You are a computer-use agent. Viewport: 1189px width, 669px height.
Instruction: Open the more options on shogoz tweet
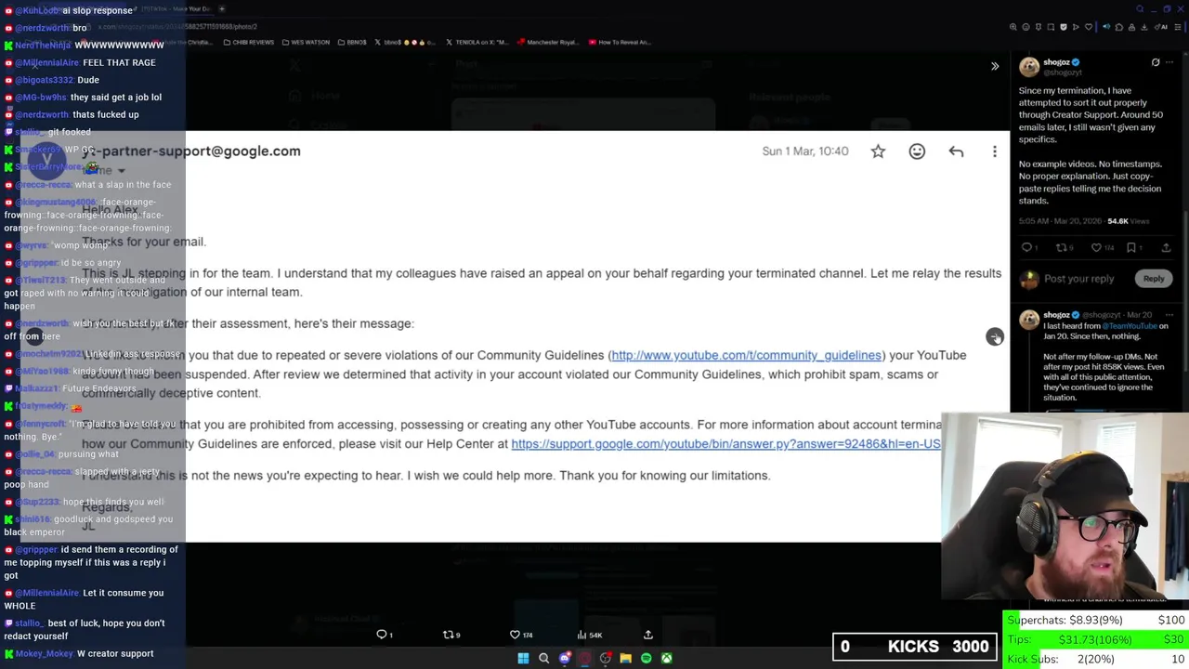(x=1170, y=62)
